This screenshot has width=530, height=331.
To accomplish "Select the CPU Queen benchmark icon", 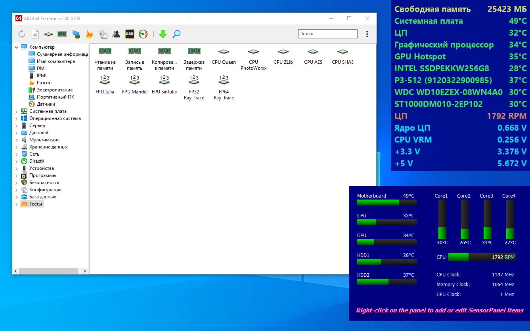I will (224, 56).
